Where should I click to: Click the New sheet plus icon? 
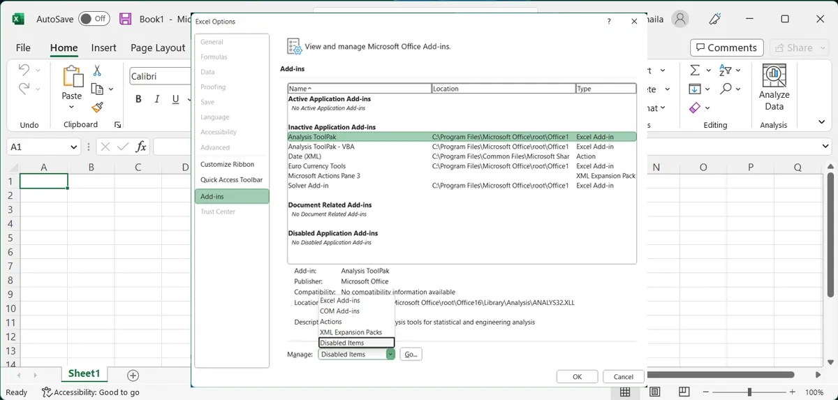[x=133, y=376]
